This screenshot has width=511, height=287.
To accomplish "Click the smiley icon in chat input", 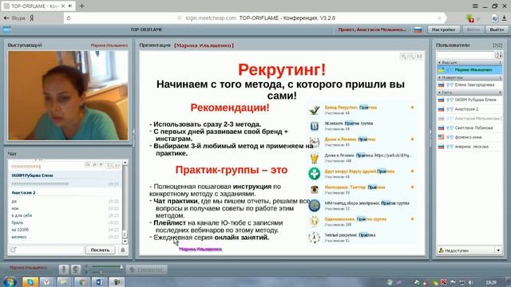I will pyautogui.click(x=14, y=250).
